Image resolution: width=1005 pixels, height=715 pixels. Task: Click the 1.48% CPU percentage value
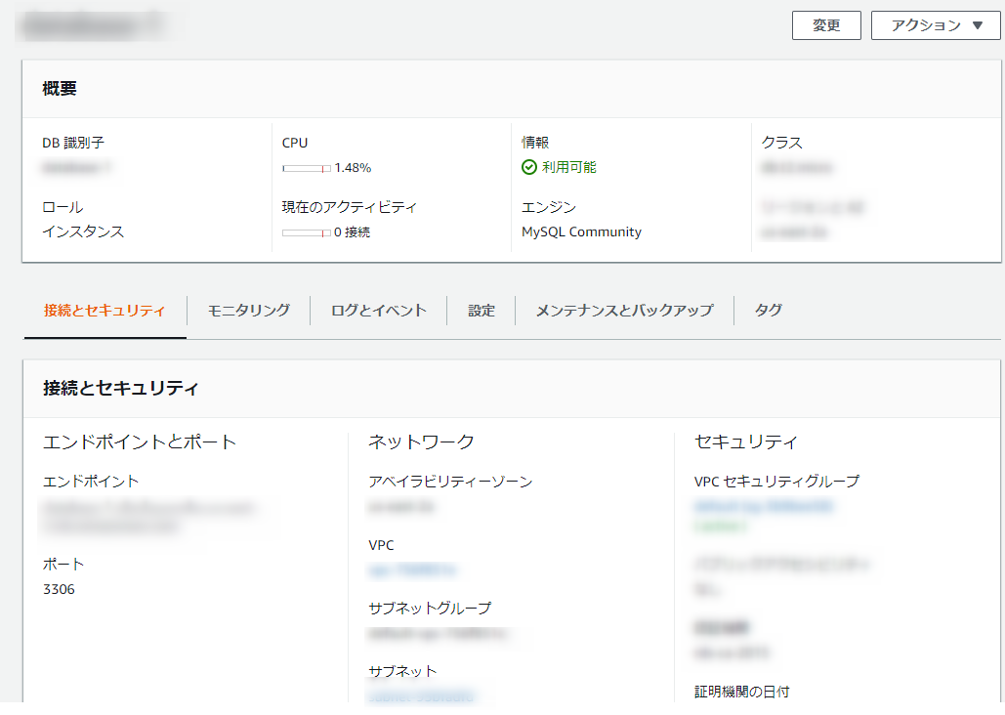353,168
